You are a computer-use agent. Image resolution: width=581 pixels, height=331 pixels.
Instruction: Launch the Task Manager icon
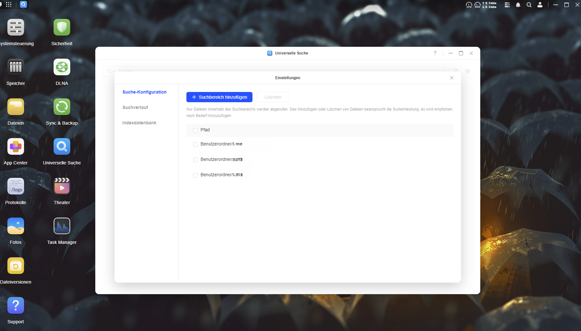coord(62,226)
